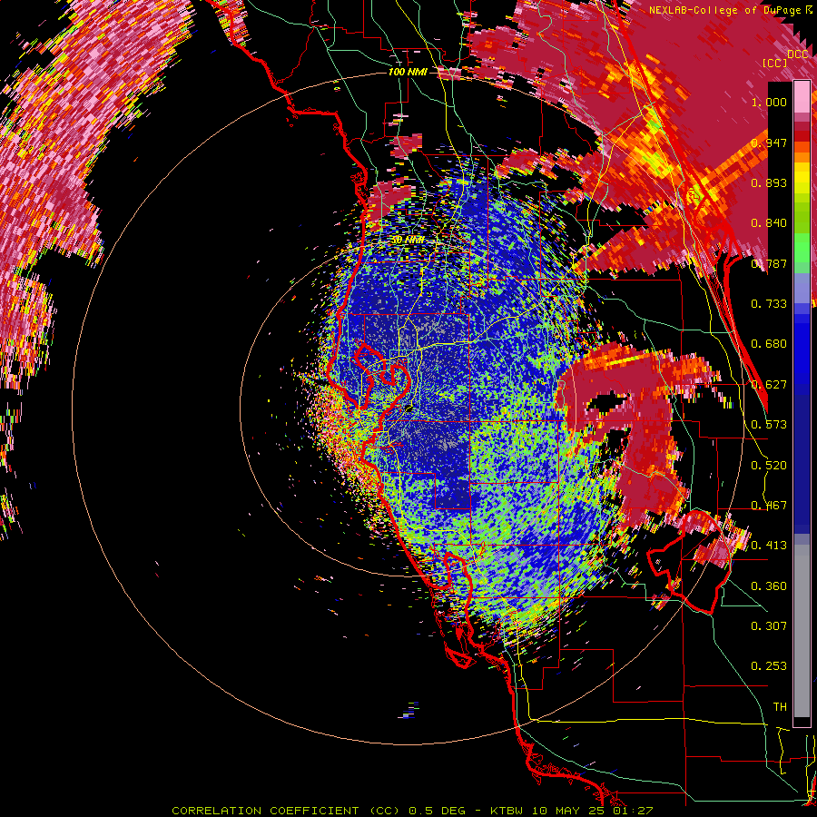Click the 0.467 scale value
The width and height of the screenshot is (817, 817).
(x=769, y=506)
